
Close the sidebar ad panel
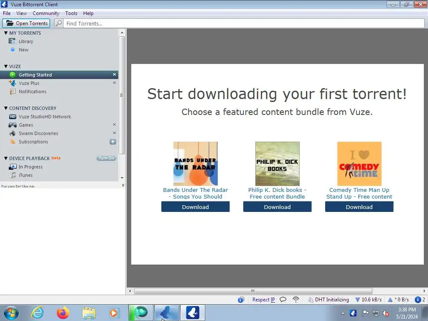(123, 185)
